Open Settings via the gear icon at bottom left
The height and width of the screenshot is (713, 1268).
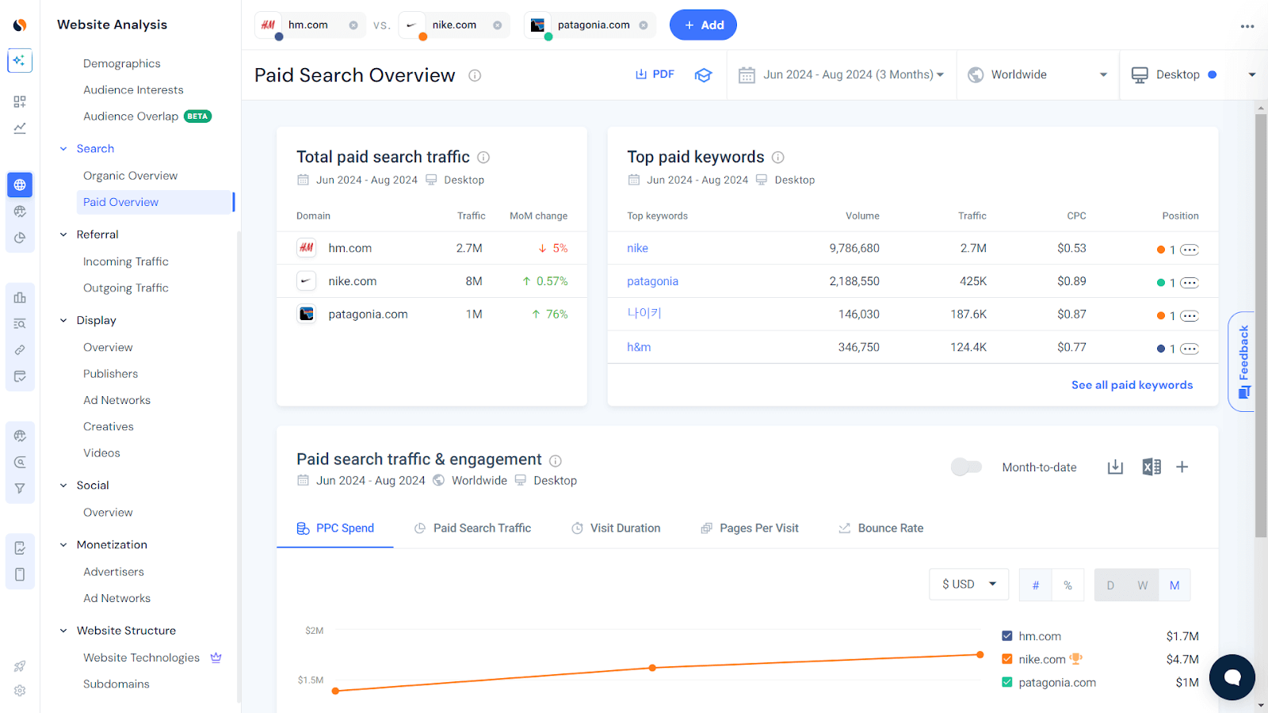click(20, 690)
